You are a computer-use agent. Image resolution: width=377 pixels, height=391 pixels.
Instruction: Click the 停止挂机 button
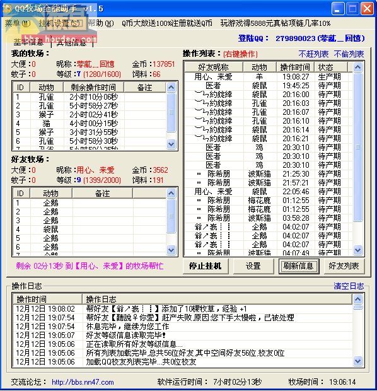click(205, 266)
